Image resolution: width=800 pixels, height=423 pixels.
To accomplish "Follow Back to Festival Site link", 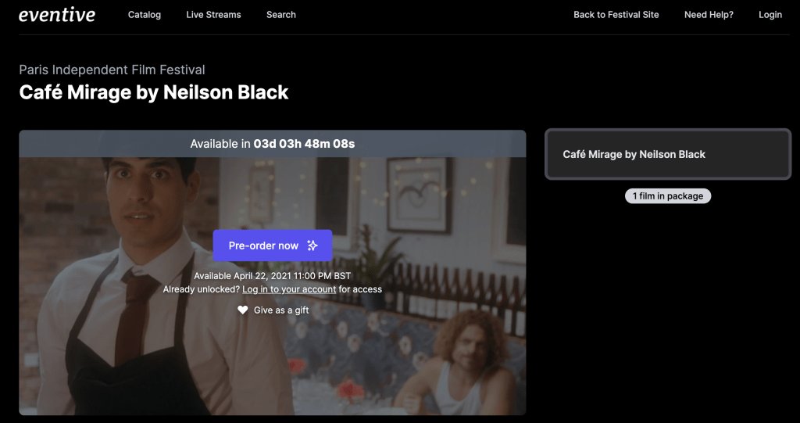I will click(x=616, y=15).
